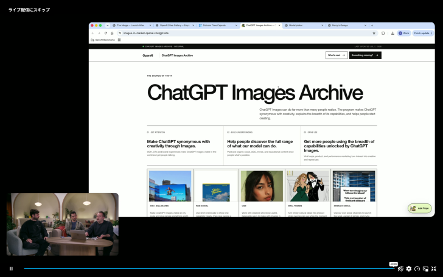Click the browser forward arrow
Image resolution: width=443 pixels, height=277 pixels.
point(99,33)
